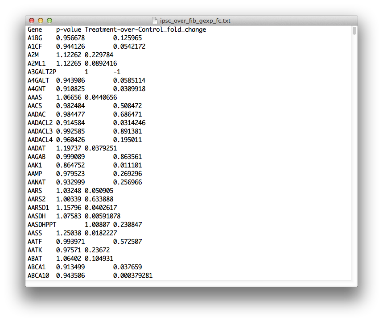This screenshot has width=383, height=322.
Task: Select gene name AAAS
Action: tap(35, 97)
